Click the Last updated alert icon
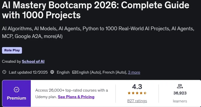The height and width of the screenshot is (107, 201). [4, 72]
